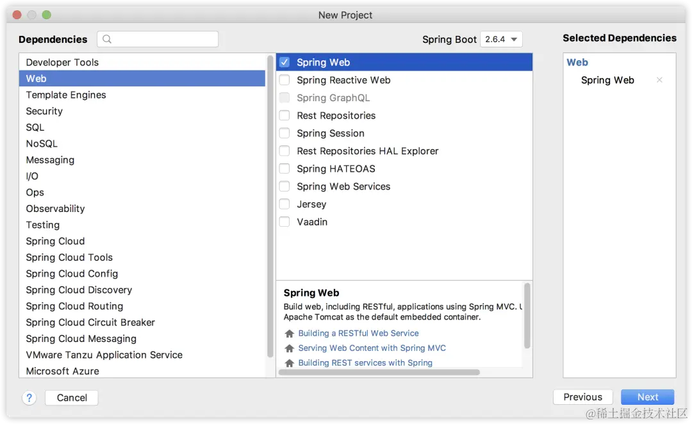Select VMware Tanzu Application Service category
The image size is (692, 424).
(x=142, y=355)
